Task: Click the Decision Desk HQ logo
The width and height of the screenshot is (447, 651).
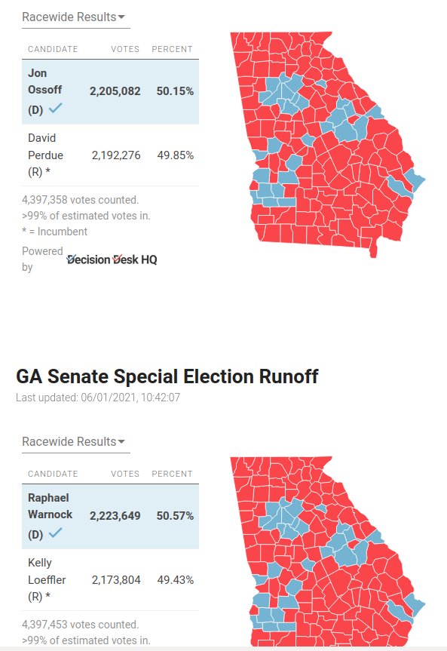Action: [x=112, y=259]
